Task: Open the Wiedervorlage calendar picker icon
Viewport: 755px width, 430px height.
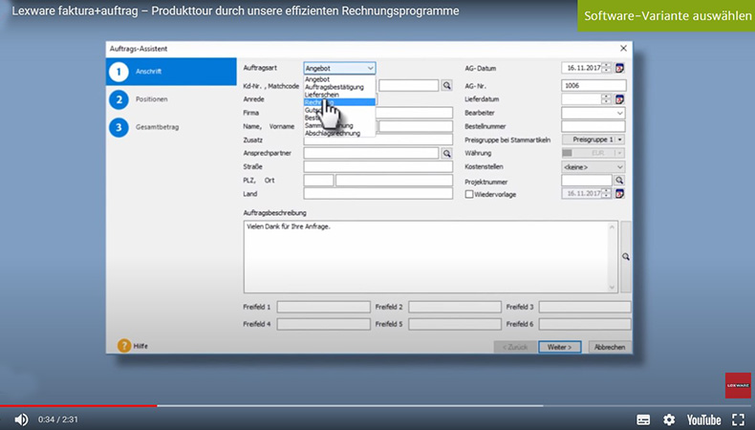Action: coord(619,194)
